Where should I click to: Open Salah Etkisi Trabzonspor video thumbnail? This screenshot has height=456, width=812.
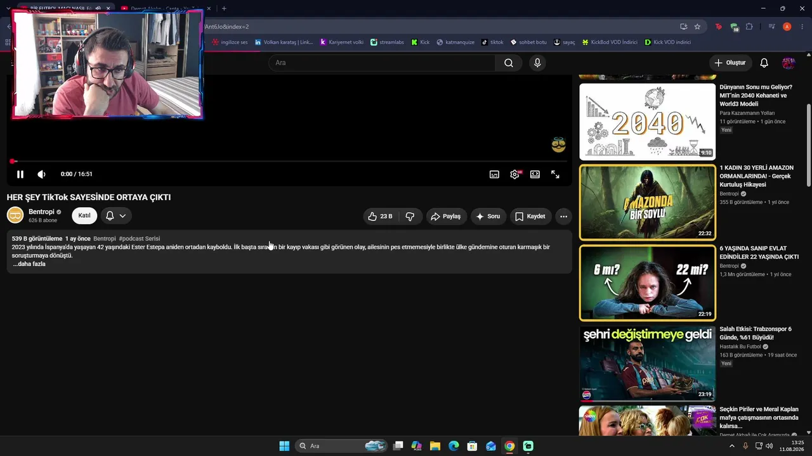[x=647, y=364]
